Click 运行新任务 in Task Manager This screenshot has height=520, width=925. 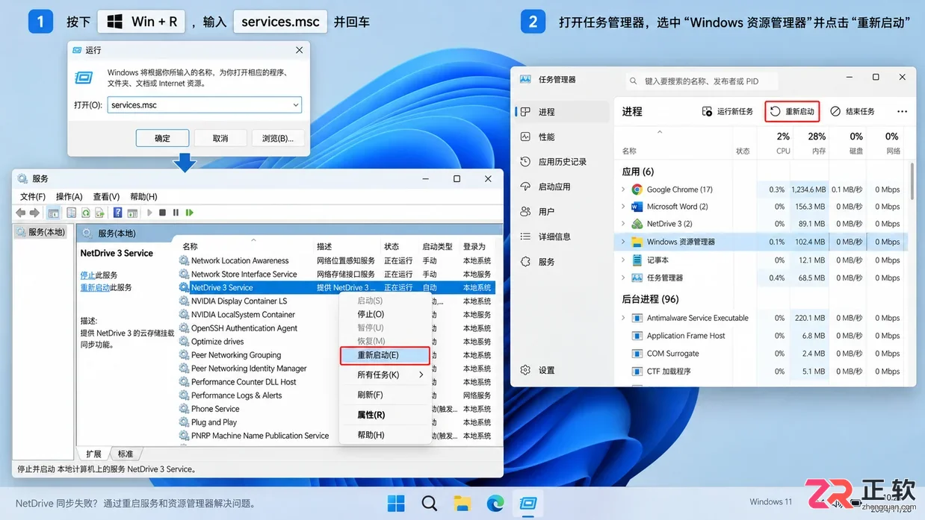[x=728, y=112]
